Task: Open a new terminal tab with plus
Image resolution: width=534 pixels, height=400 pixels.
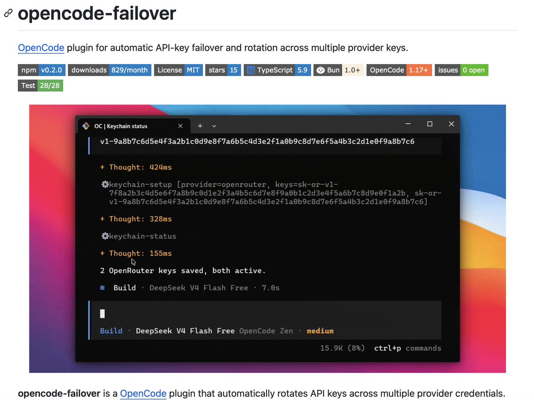Action: (x=200, y=126)
